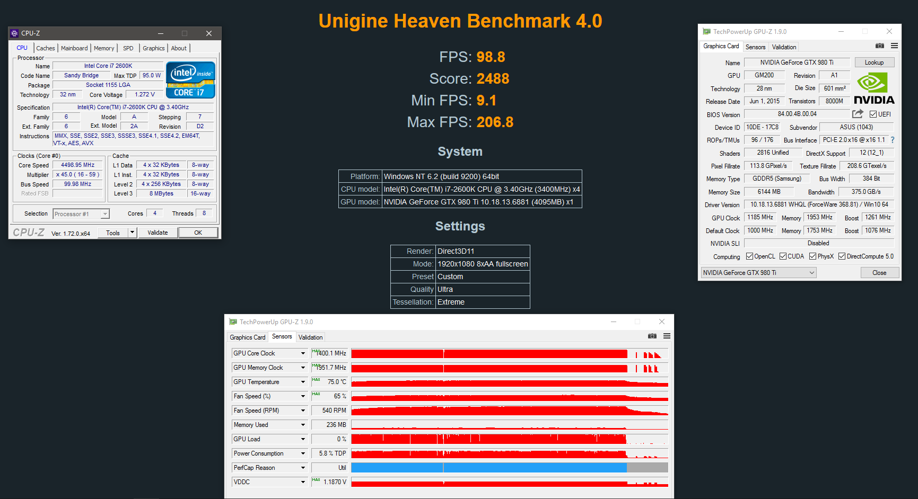
Task: Open the hamburger menu in GPU-Z Sensors window
Action: tap(667, 336)
